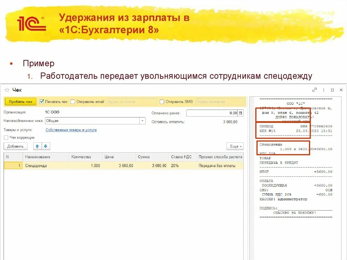The width and height of the screenshot is (347, 260).
Task: Click the organization value 1С ООО
Action: 52,112
